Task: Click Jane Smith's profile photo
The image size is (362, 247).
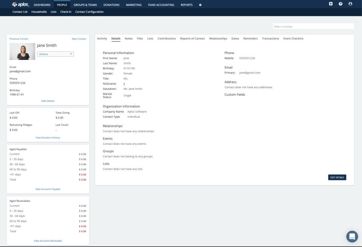Action: pyautogui.click(x=22, y=52)
